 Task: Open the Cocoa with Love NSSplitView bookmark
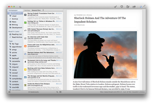tap(43, 47)
